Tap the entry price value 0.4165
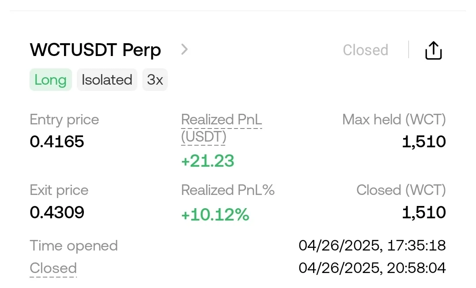 click(57, 142)
